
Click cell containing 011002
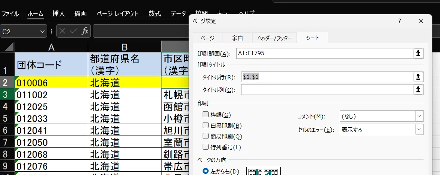tap(51, 95)
